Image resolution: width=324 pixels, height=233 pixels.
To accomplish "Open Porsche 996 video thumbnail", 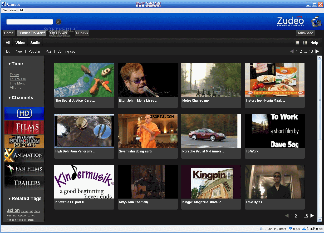I will pos(211,131).
